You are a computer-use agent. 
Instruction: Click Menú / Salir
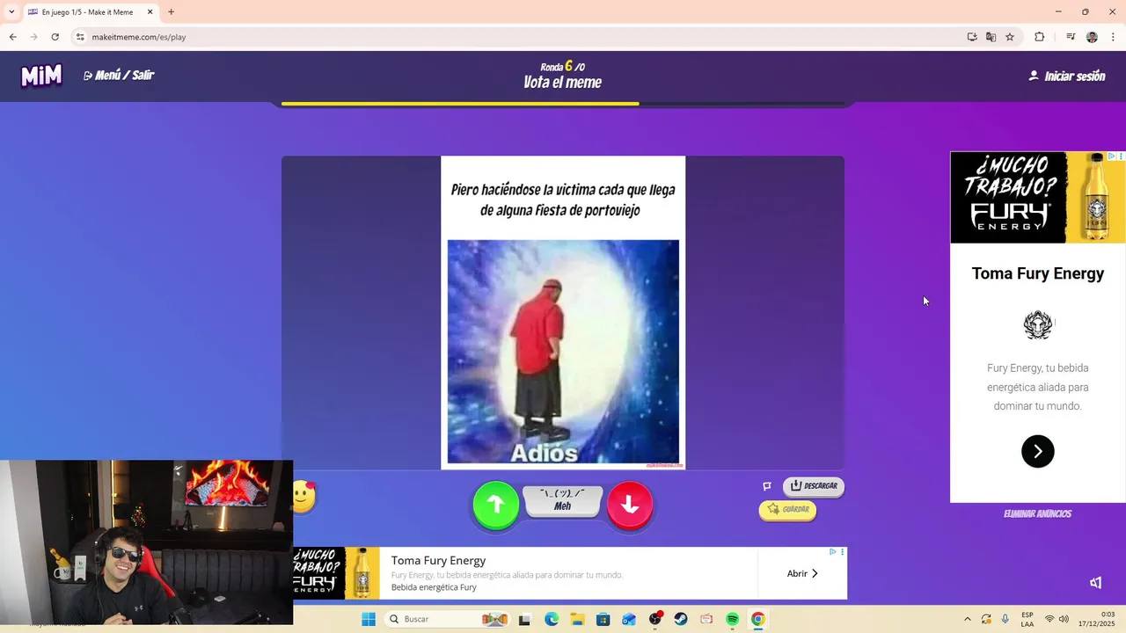[119, 76]
